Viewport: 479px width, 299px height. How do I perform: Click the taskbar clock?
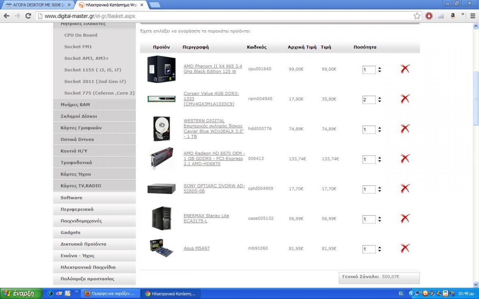tap(466, 293)
